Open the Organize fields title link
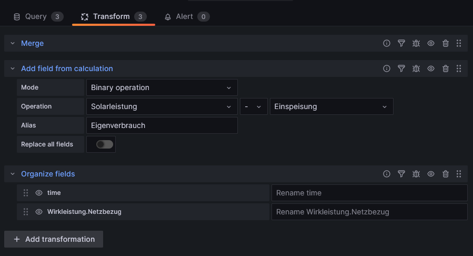 click(48, 174)
